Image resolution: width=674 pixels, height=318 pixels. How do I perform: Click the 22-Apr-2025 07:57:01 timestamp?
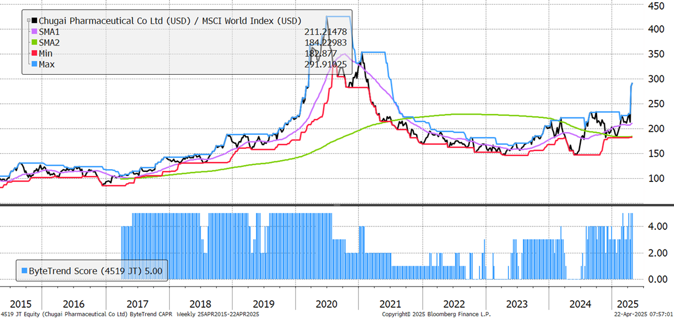coord(644,314)
